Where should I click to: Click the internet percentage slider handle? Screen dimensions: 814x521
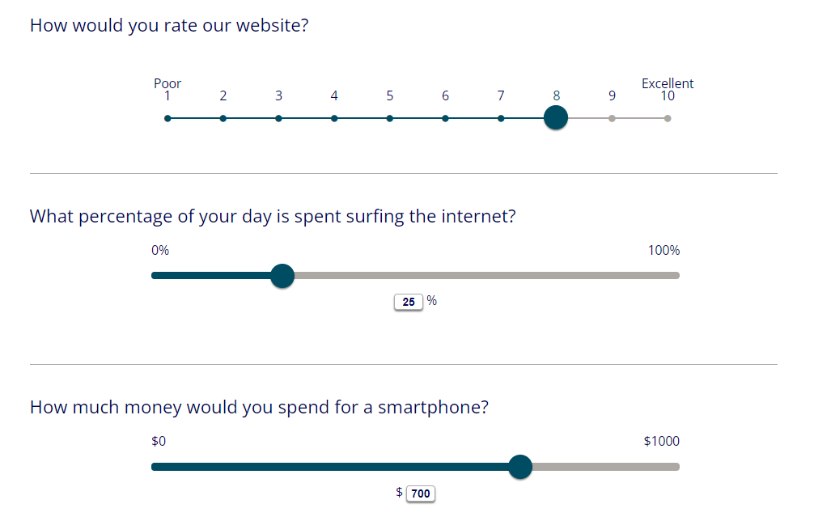click(x=282, y=276)
